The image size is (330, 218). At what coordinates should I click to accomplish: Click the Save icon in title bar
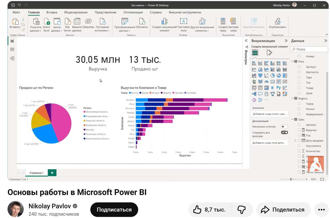tap(13, 5)
